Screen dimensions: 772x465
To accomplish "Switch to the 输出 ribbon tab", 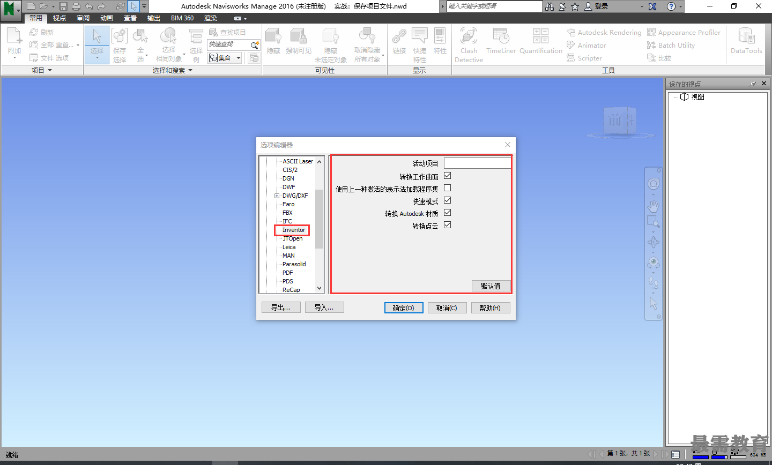I will click(154, 18).
